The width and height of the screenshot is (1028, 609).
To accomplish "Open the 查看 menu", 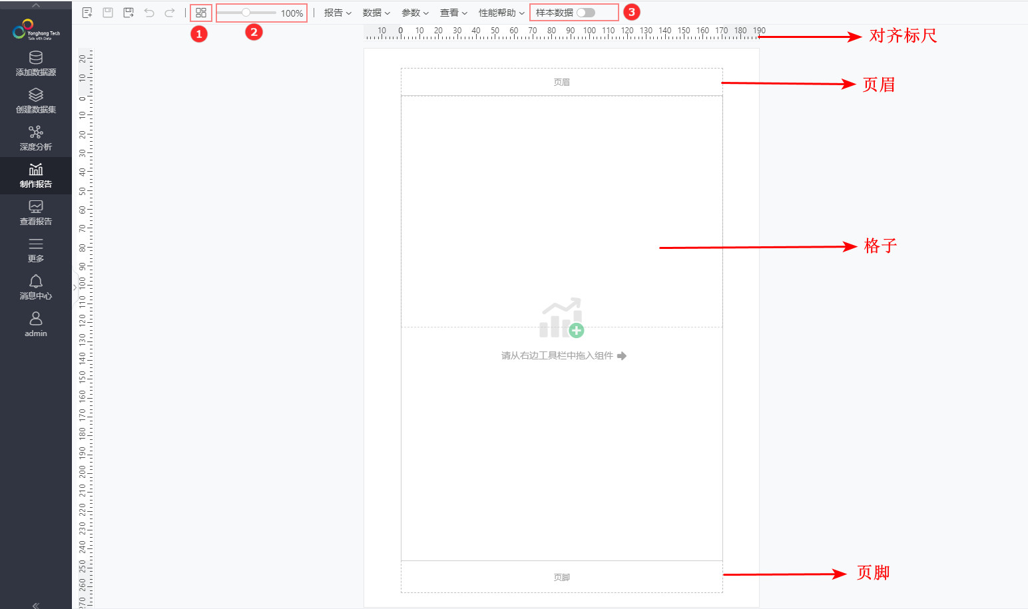I will coord(453,13).
